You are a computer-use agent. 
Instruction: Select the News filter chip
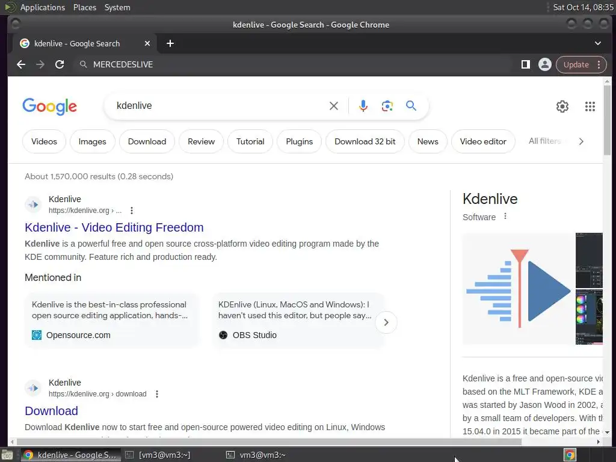click(x=428, y=141)
